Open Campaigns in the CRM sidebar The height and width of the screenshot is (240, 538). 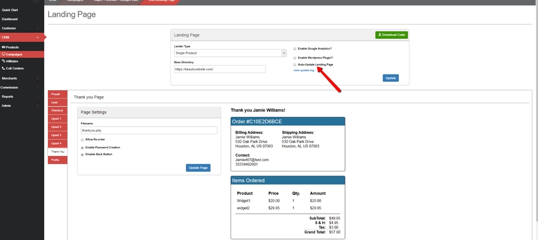coord(14,54)
